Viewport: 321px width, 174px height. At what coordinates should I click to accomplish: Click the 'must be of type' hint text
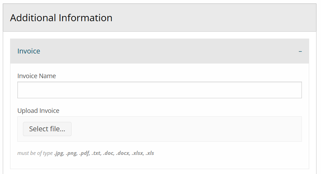click(35, 153)
